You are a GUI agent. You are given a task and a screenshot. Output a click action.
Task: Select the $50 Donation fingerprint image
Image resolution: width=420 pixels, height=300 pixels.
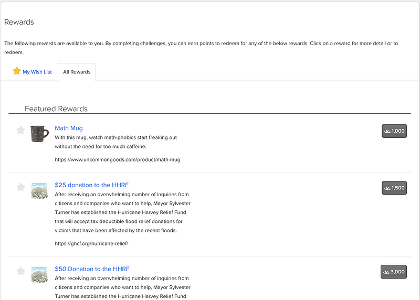[x=39, y=274]
